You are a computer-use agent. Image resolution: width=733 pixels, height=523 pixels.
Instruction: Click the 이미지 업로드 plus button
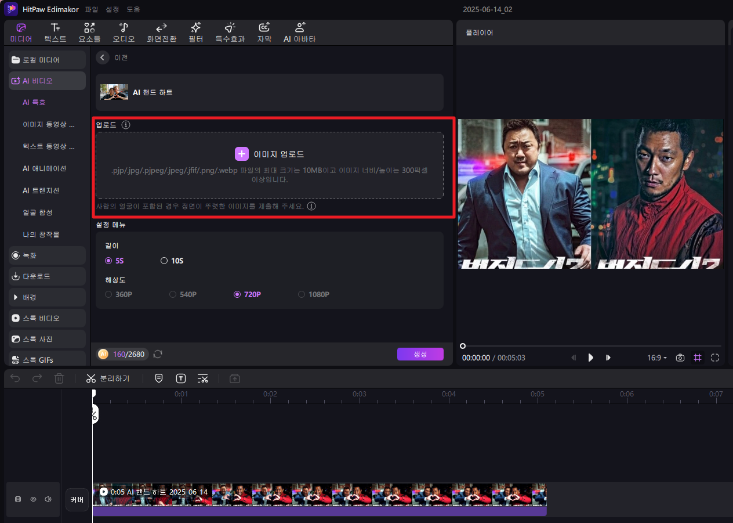pyautogui.click(x=242, y=154)
